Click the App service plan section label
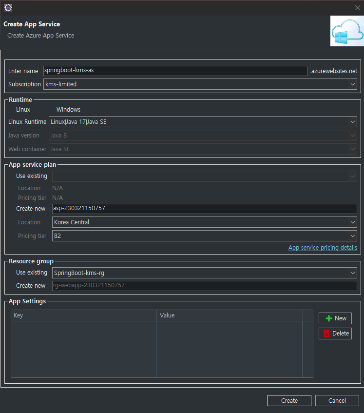Screen dimensions: 364x413 coord(32,165)
